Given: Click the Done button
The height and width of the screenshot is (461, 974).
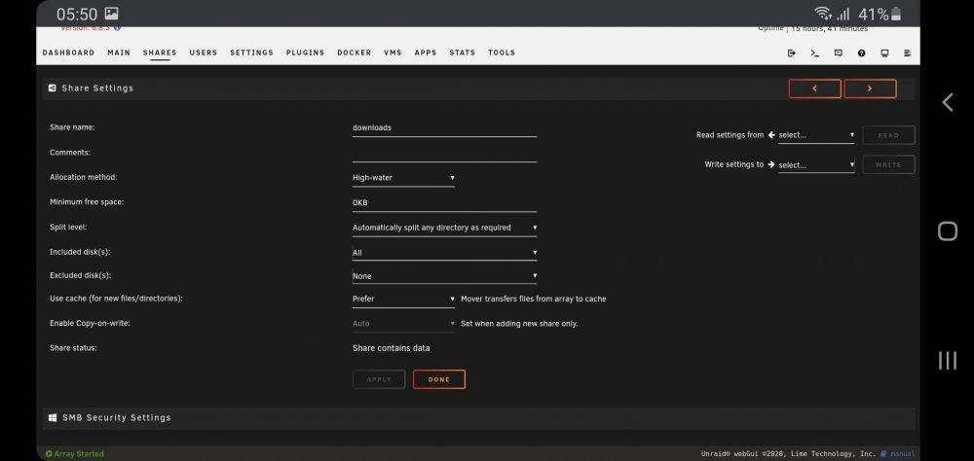Looking at the screenshot, I should pyautogui.click(x=439, y=379).
